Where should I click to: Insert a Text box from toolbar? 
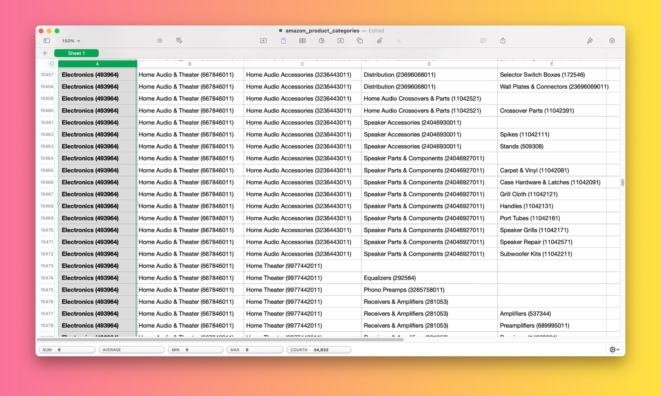340,41
